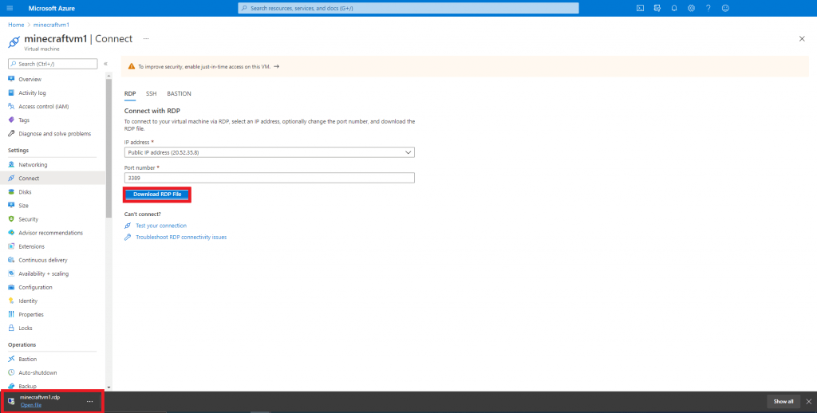Switch to the BASTION tab
The height and width of the screenshot is (413, 817).
[179, 94]
